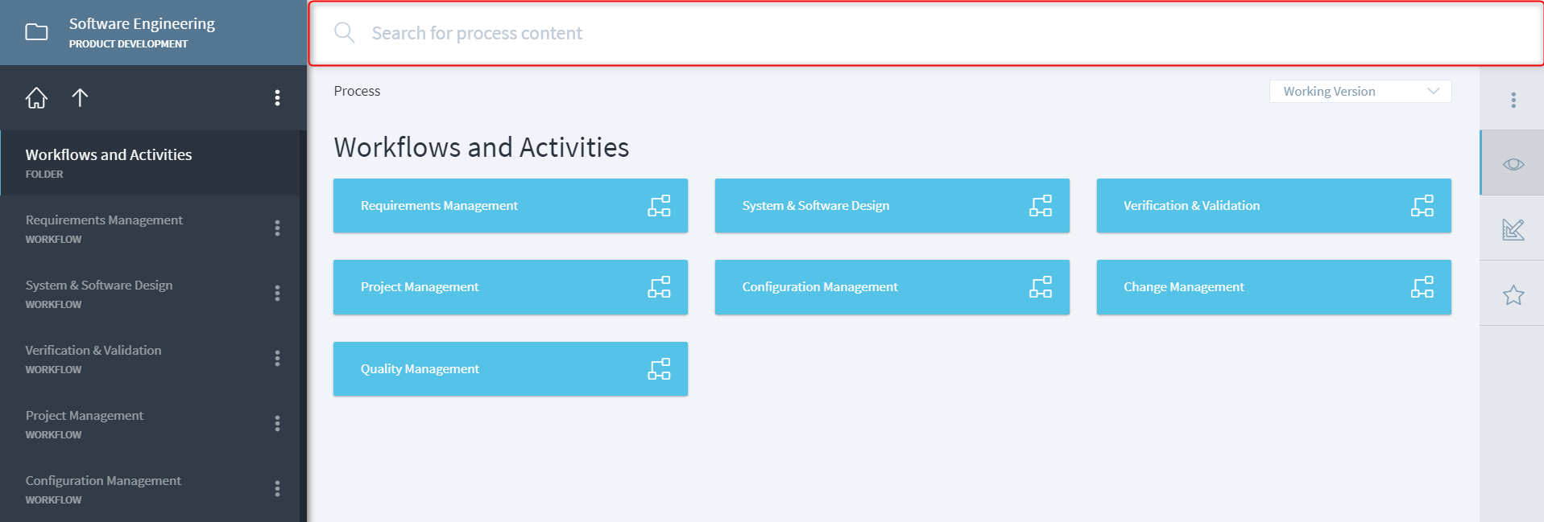Open options menu for Requirements Management workflow
This screenshot has height=522, width=1544.
tap(277, 228)
